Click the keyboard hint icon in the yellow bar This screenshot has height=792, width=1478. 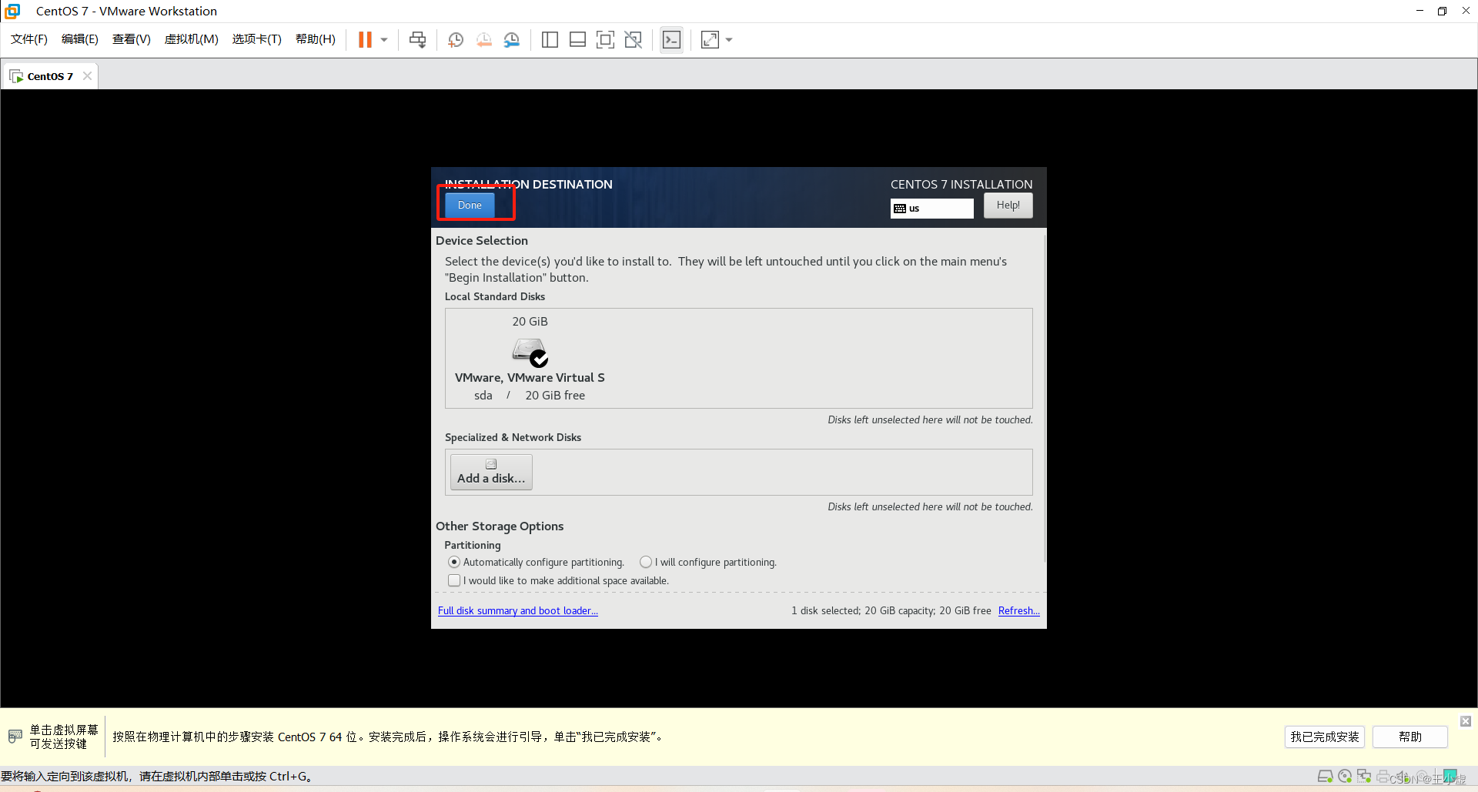pos(15,737)
